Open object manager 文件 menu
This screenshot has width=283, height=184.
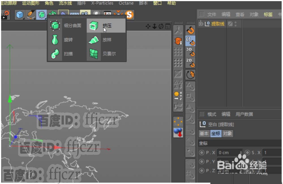pyautogui.click(x=212, y=14)
